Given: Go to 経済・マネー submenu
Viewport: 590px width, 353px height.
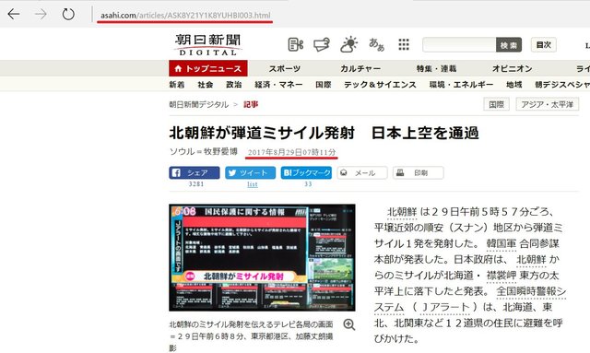Looking at the screenshot, I should tap(278, 85).
